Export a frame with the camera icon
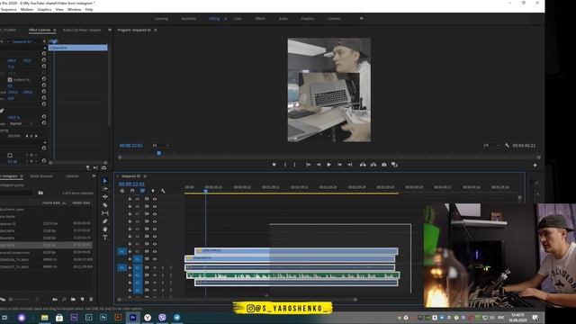Screen dimensions: 576x324 coord(384,165)
